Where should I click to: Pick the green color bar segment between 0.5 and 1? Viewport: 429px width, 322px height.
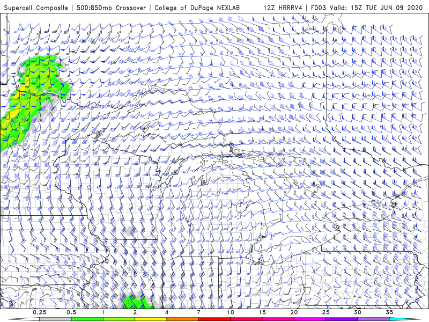(87, 319)
